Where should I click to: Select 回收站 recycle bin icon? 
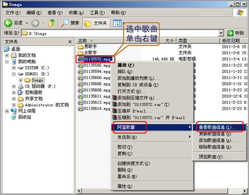tap(13, 117)
